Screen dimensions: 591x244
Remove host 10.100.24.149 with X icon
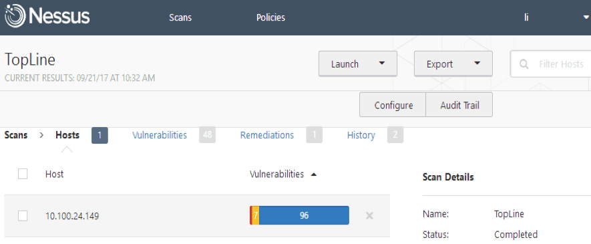(x=369, y=216)
